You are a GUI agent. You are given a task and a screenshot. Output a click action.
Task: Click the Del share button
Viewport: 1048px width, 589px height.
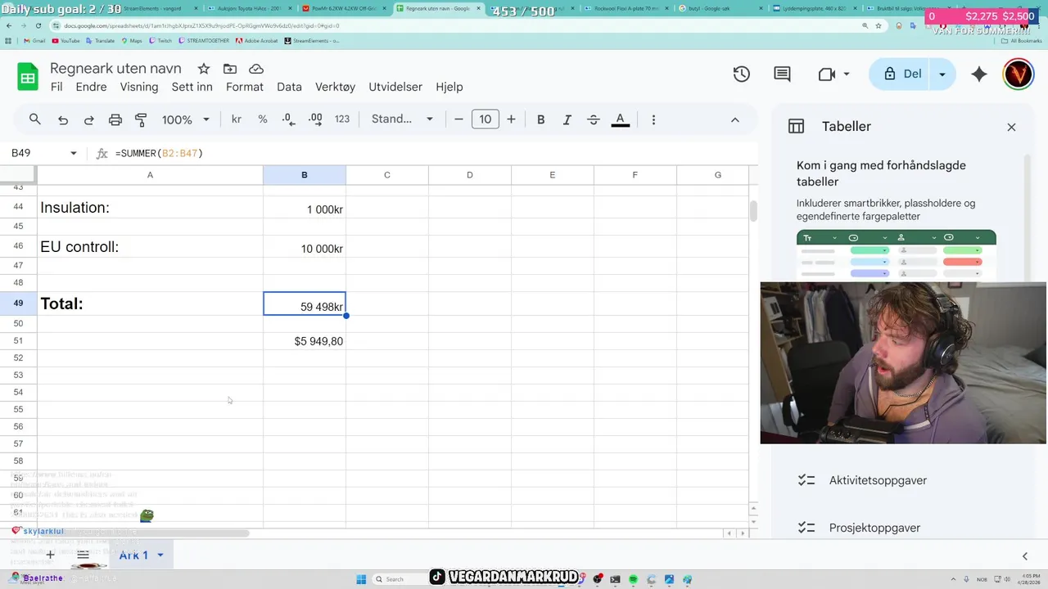coord(901,74)
